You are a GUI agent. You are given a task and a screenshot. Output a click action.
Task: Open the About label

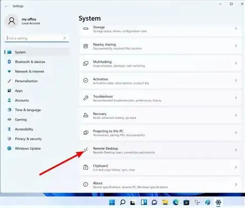97,183
